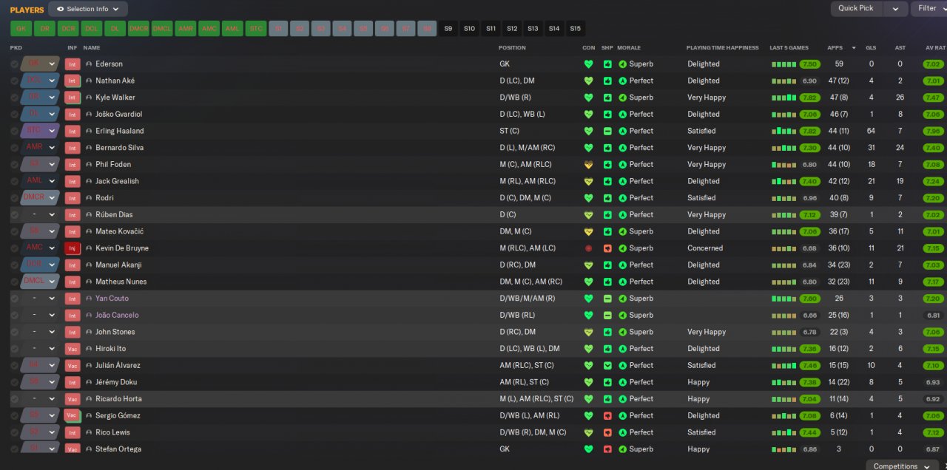The height and width of the screenshot is (470, 947).
Task: Click Julián Álvarez's match sharpness icon
Action: coord(607,365)
